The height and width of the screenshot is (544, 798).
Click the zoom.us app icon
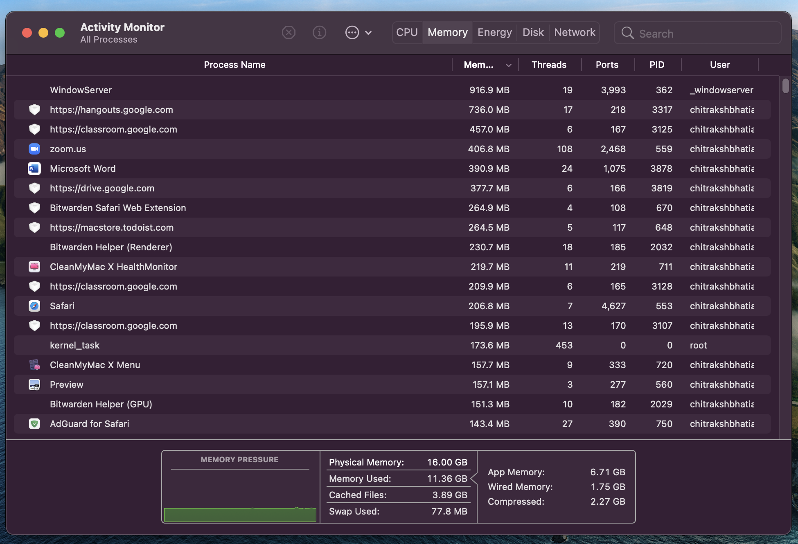click(x=34, y=149)
